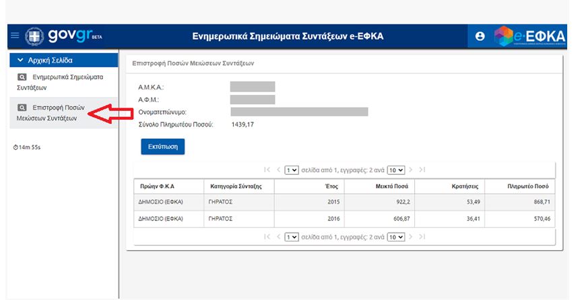Click the e-ΕΦΚΑ logo
This screenshot has width=580, height=300.
531,36
